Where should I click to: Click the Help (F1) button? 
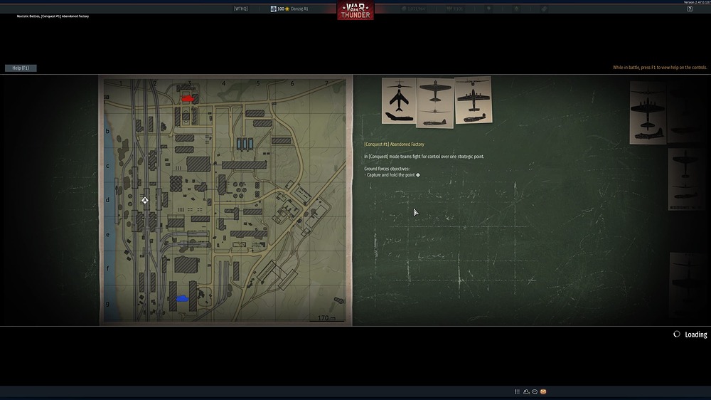click(x=21, y=68)
